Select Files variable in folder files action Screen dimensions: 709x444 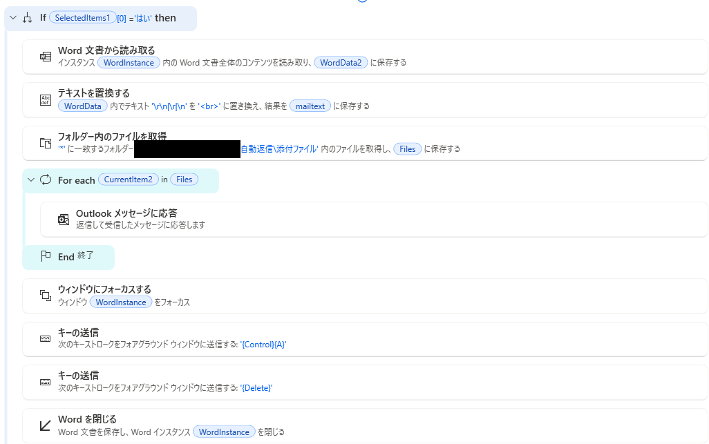[x=408, y=149]
